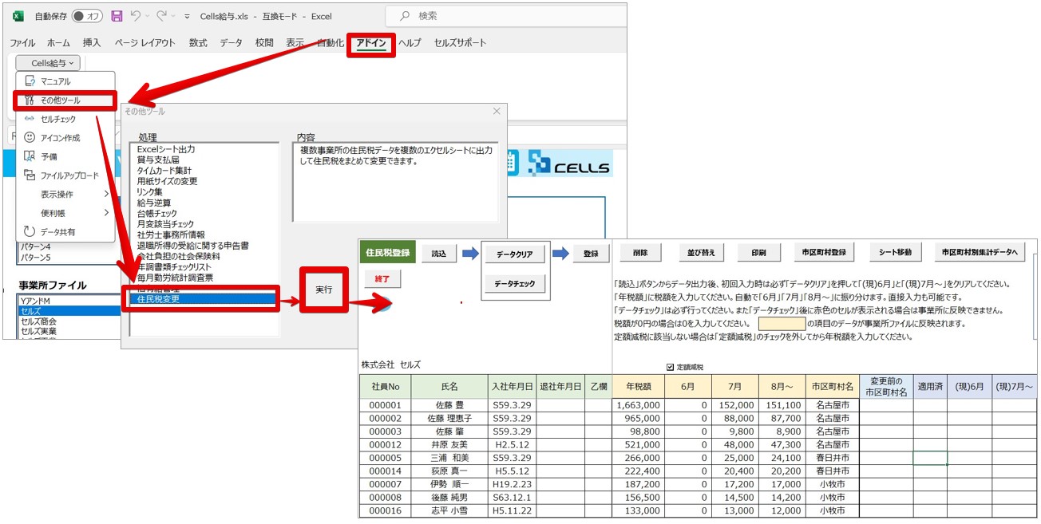The height and width of the screenshot is (524, 1041).
Task: Open the ページ レイアウト tab
Action: (x=145, y=43)
